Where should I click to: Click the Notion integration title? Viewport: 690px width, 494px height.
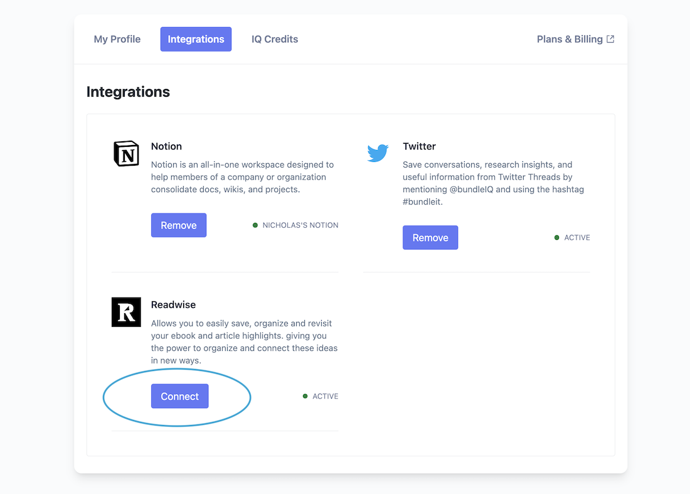click(x=166, y=146)
